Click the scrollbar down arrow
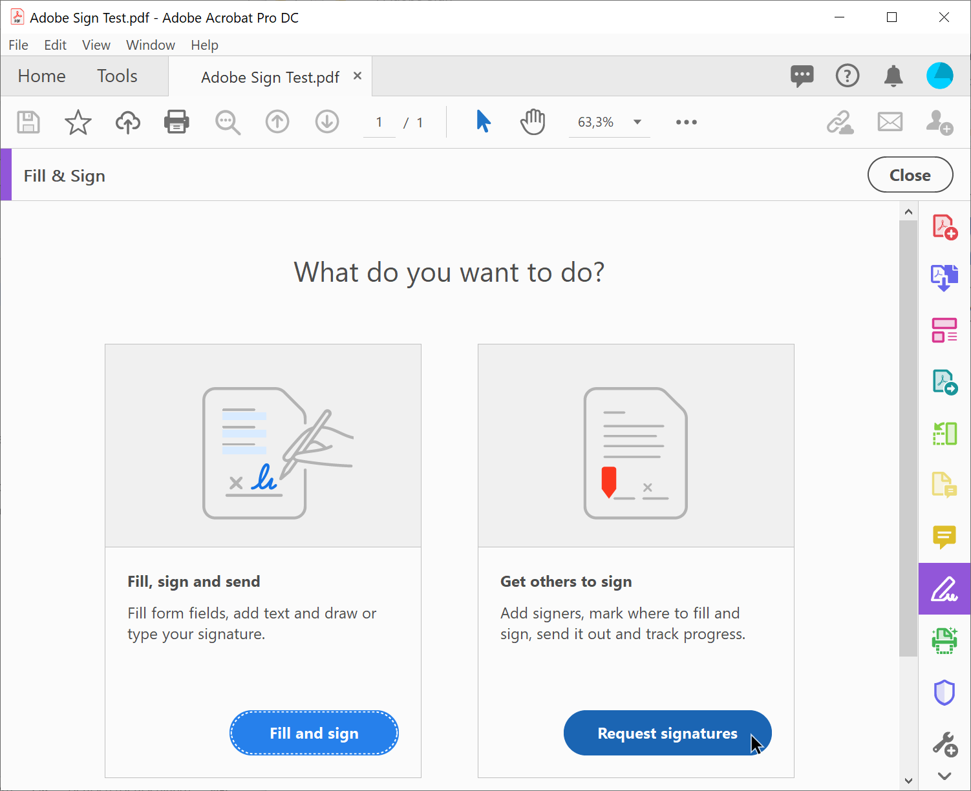Image resolution: width=971 pixels, height=791 pixels. tap(908, 780)
